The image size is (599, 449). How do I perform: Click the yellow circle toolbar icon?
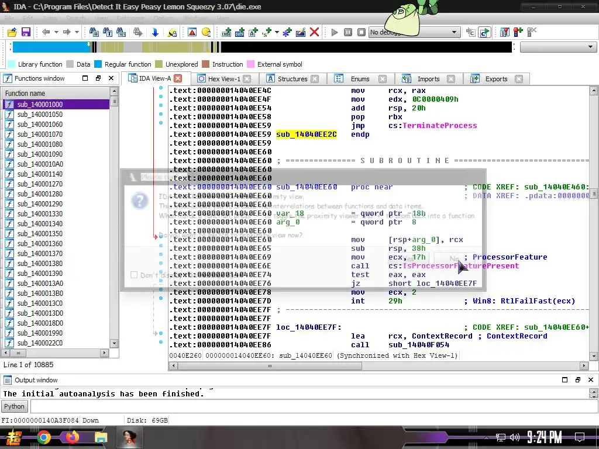[206, 32]
